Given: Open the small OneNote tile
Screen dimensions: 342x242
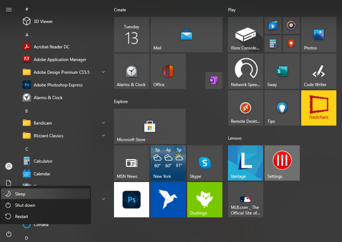Looking at the screenshot, I should (x=214, y=81).
